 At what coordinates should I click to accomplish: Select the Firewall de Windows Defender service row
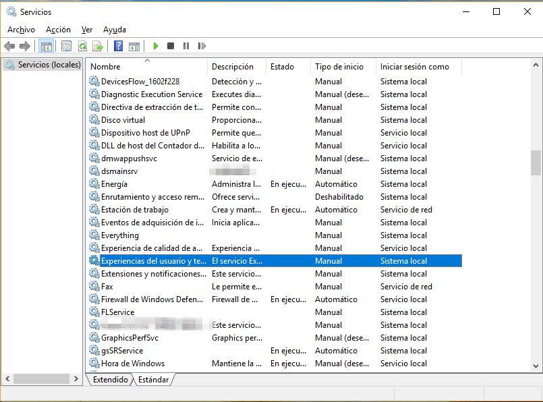(x=152, y=299)
